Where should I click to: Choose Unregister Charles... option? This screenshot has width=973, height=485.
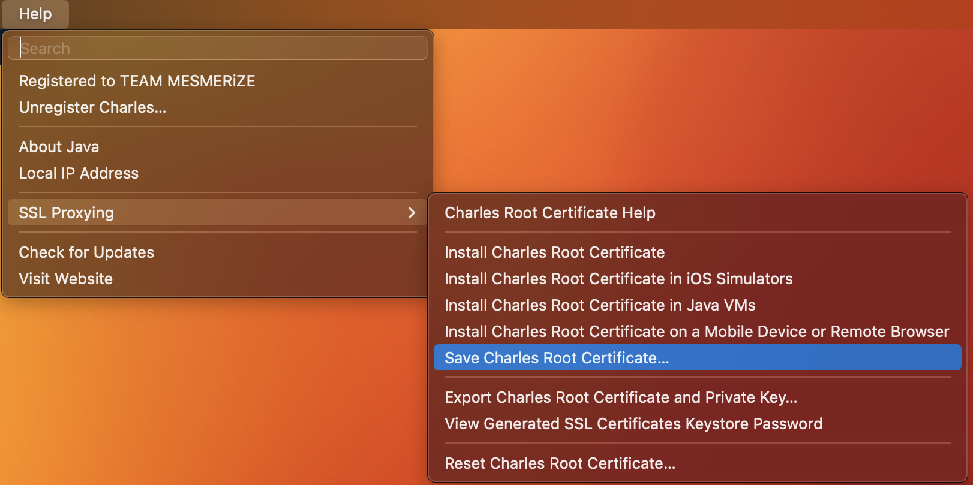tap(92, 107)
